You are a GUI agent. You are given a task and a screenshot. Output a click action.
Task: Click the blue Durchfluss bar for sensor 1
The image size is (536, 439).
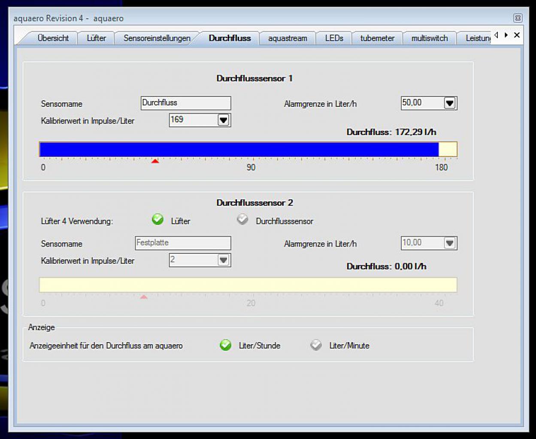tap(239, 149)
